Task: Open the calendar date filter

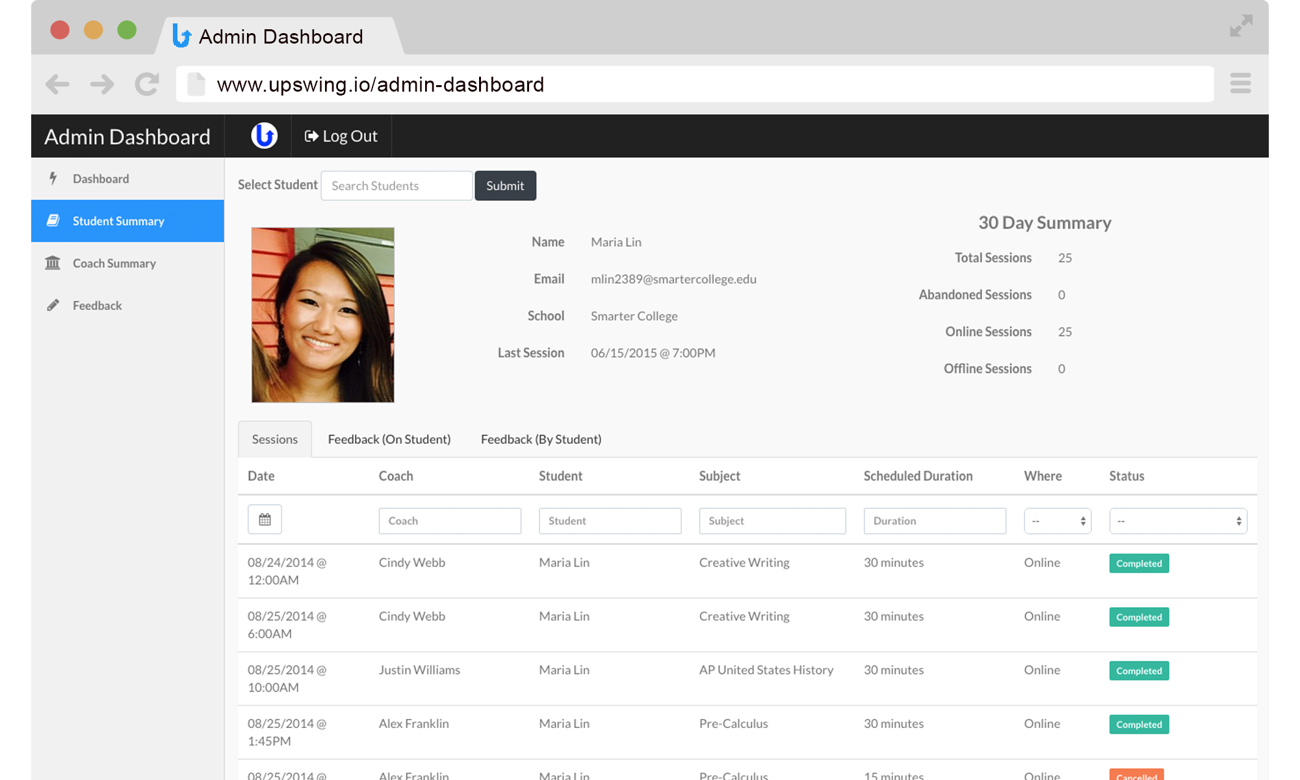Action: point(265,519)
